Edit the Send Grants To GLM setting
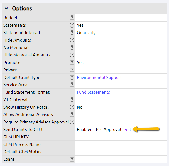Viewport: 169px width, 166px height. [x=127, y=130]
